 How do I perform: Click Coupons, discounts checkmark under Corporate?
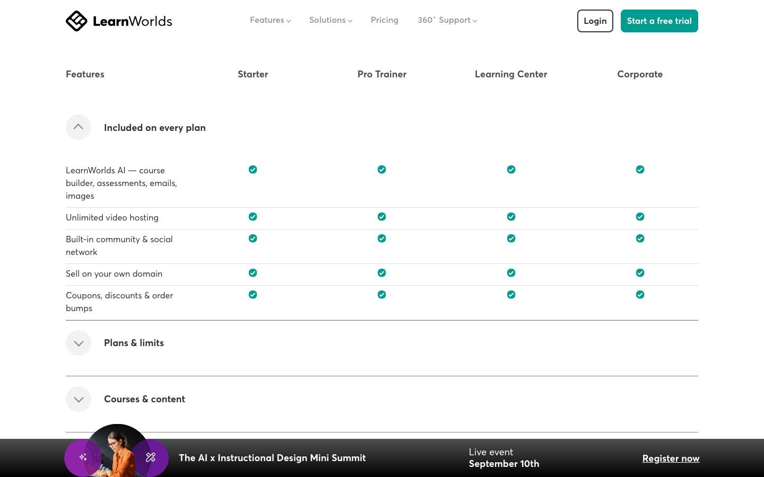(x=640, y=295)
